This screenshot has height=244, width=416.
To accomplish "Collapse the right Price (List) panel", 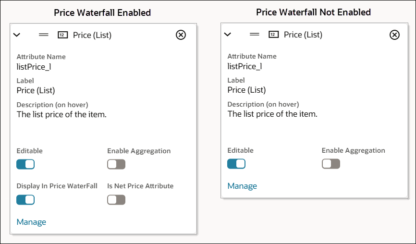I will pyautogui.click(x=228, y=35).
